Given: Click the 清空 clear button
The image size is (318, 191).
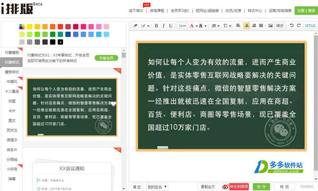Looking at the screenshot, I should [137, 187].
